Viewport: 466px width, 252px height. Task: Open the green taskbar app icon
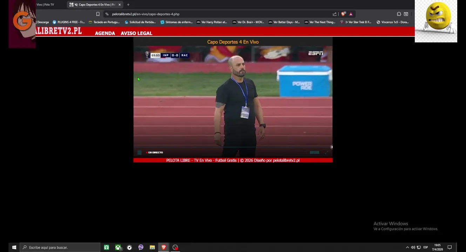point(106,247)
